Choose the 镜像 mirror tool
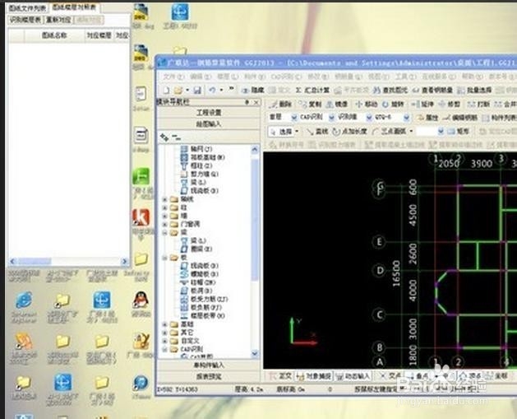The height and width of the screenshot is (419, 517). [x=337, y=104]
